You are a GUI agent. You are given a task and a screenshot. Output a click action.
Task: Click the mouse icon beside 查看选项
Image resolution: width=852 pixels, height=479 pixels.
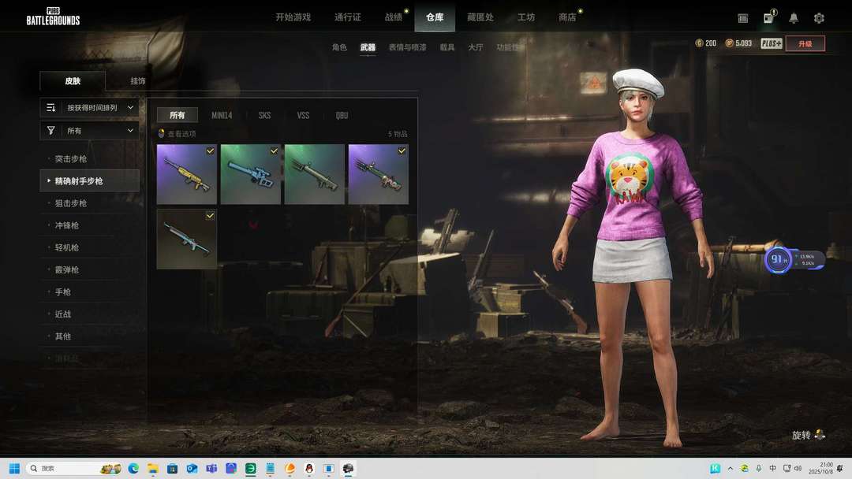(162, 133)
